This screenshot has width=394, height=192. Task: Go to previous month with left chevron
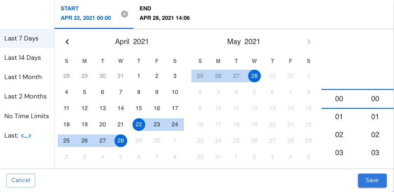67,42
